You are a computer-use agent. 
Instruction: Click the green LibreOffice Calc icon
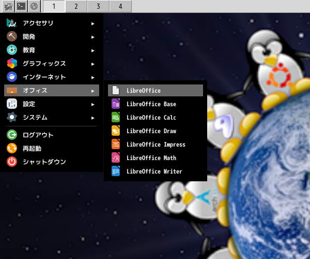pyautogui.click(x=116, y=117)
